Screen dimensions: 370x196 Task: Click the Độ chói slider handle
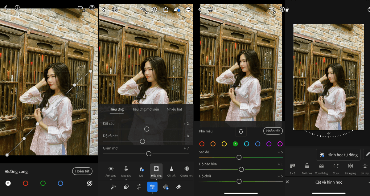pyautogui.click(x=239, y=181)
